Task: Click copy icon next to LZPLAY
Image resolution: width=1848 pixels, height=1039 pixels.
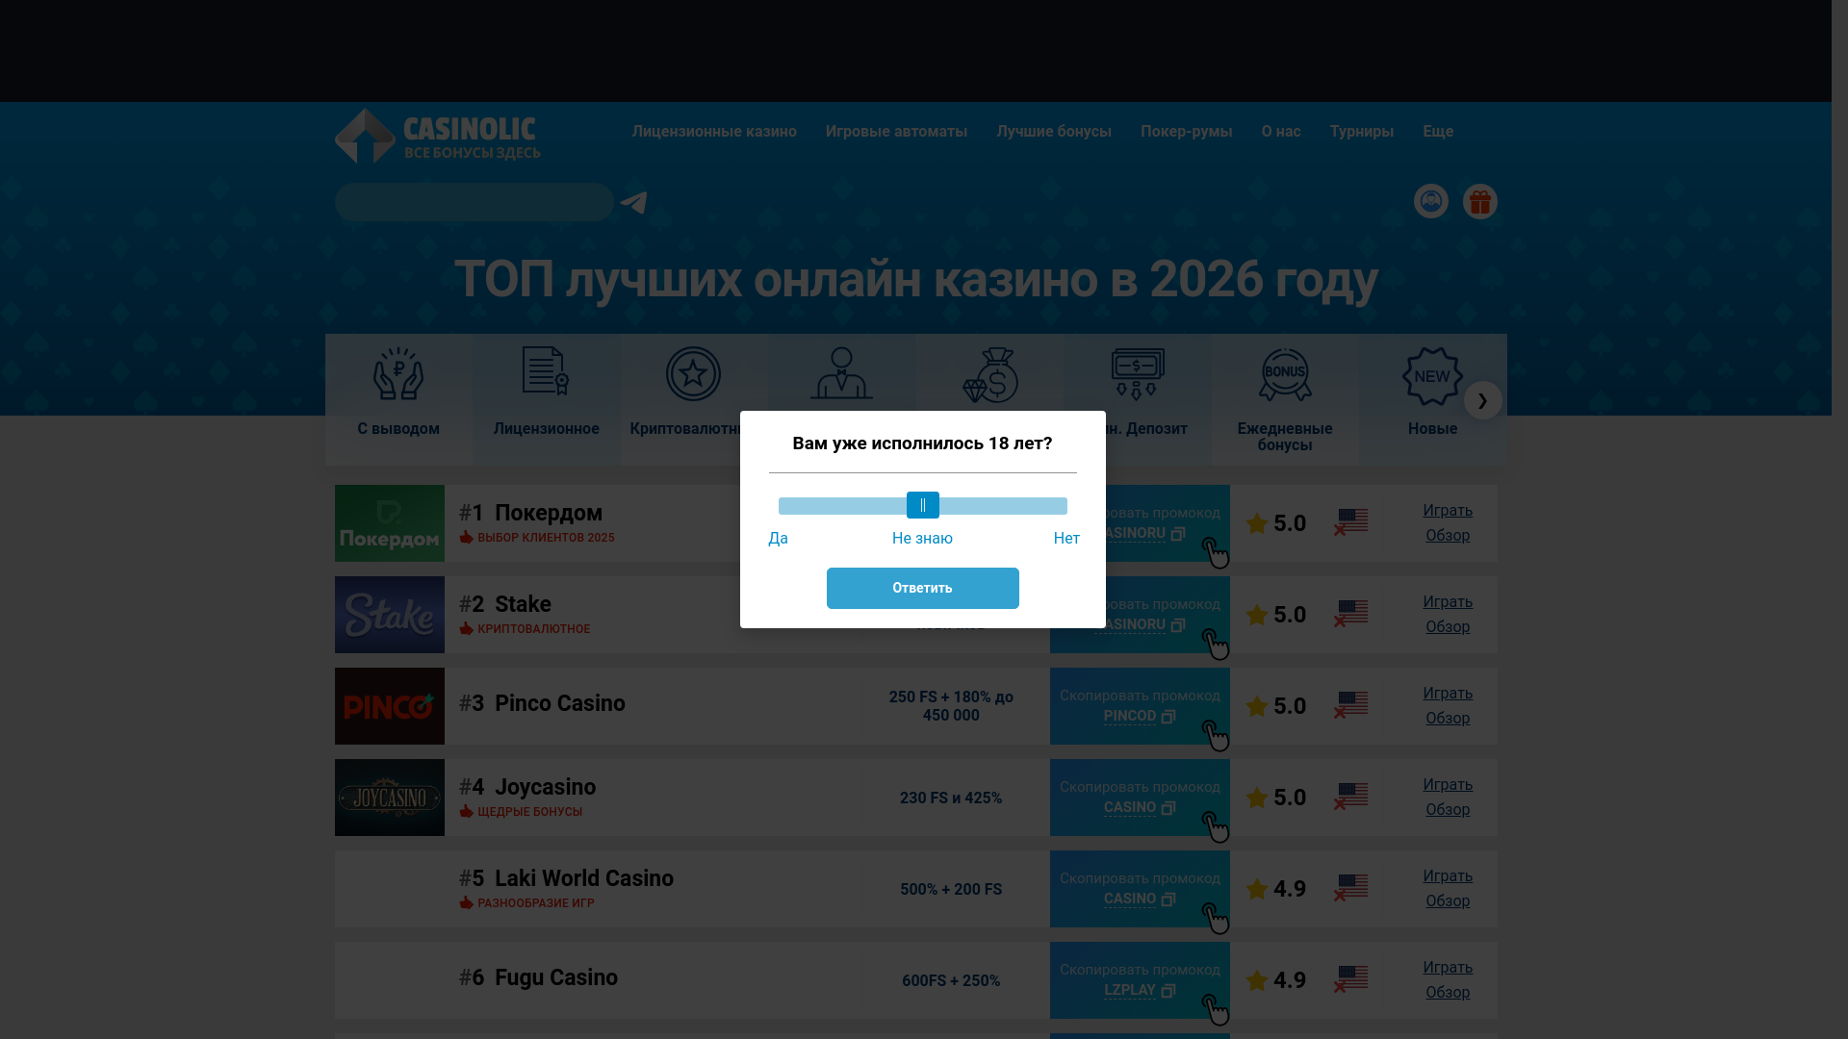Action: pyautogui.click(x=1168, y=991)
